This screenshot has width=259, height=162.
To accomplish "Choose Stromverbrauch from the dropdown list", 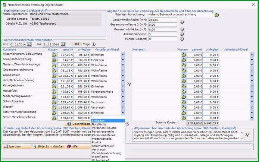I will point(108,146).
